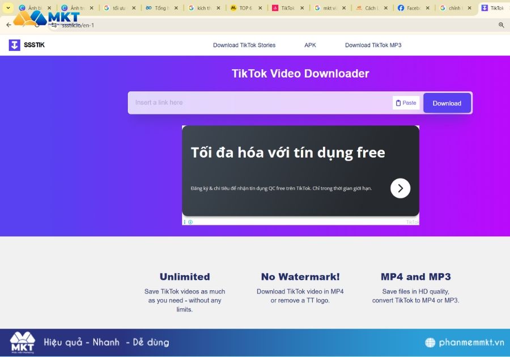Open the Download TikTok Stories page
The image size is (510, 357).
click(x=244, y=45)
